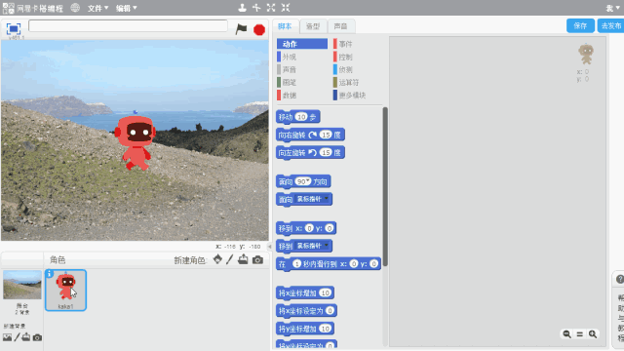Viewport: 624px width, 351px height.
Task: Choose new sprite from library icon
Action: (x=217, y=259)
